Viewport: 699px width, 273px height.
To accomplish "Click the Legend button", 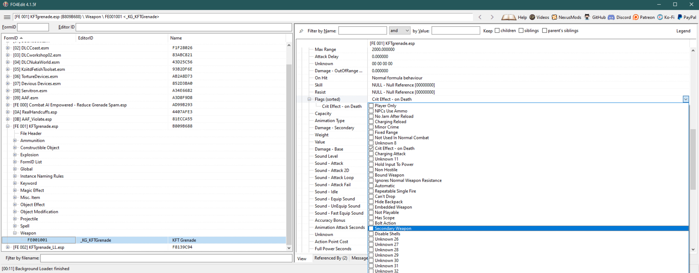I will point(683,31).
